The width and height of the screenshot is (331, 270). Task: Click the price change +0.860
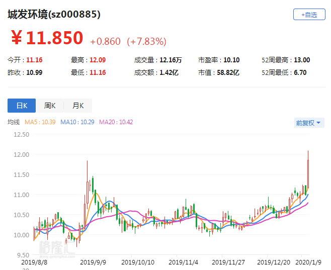click(105, 41)
